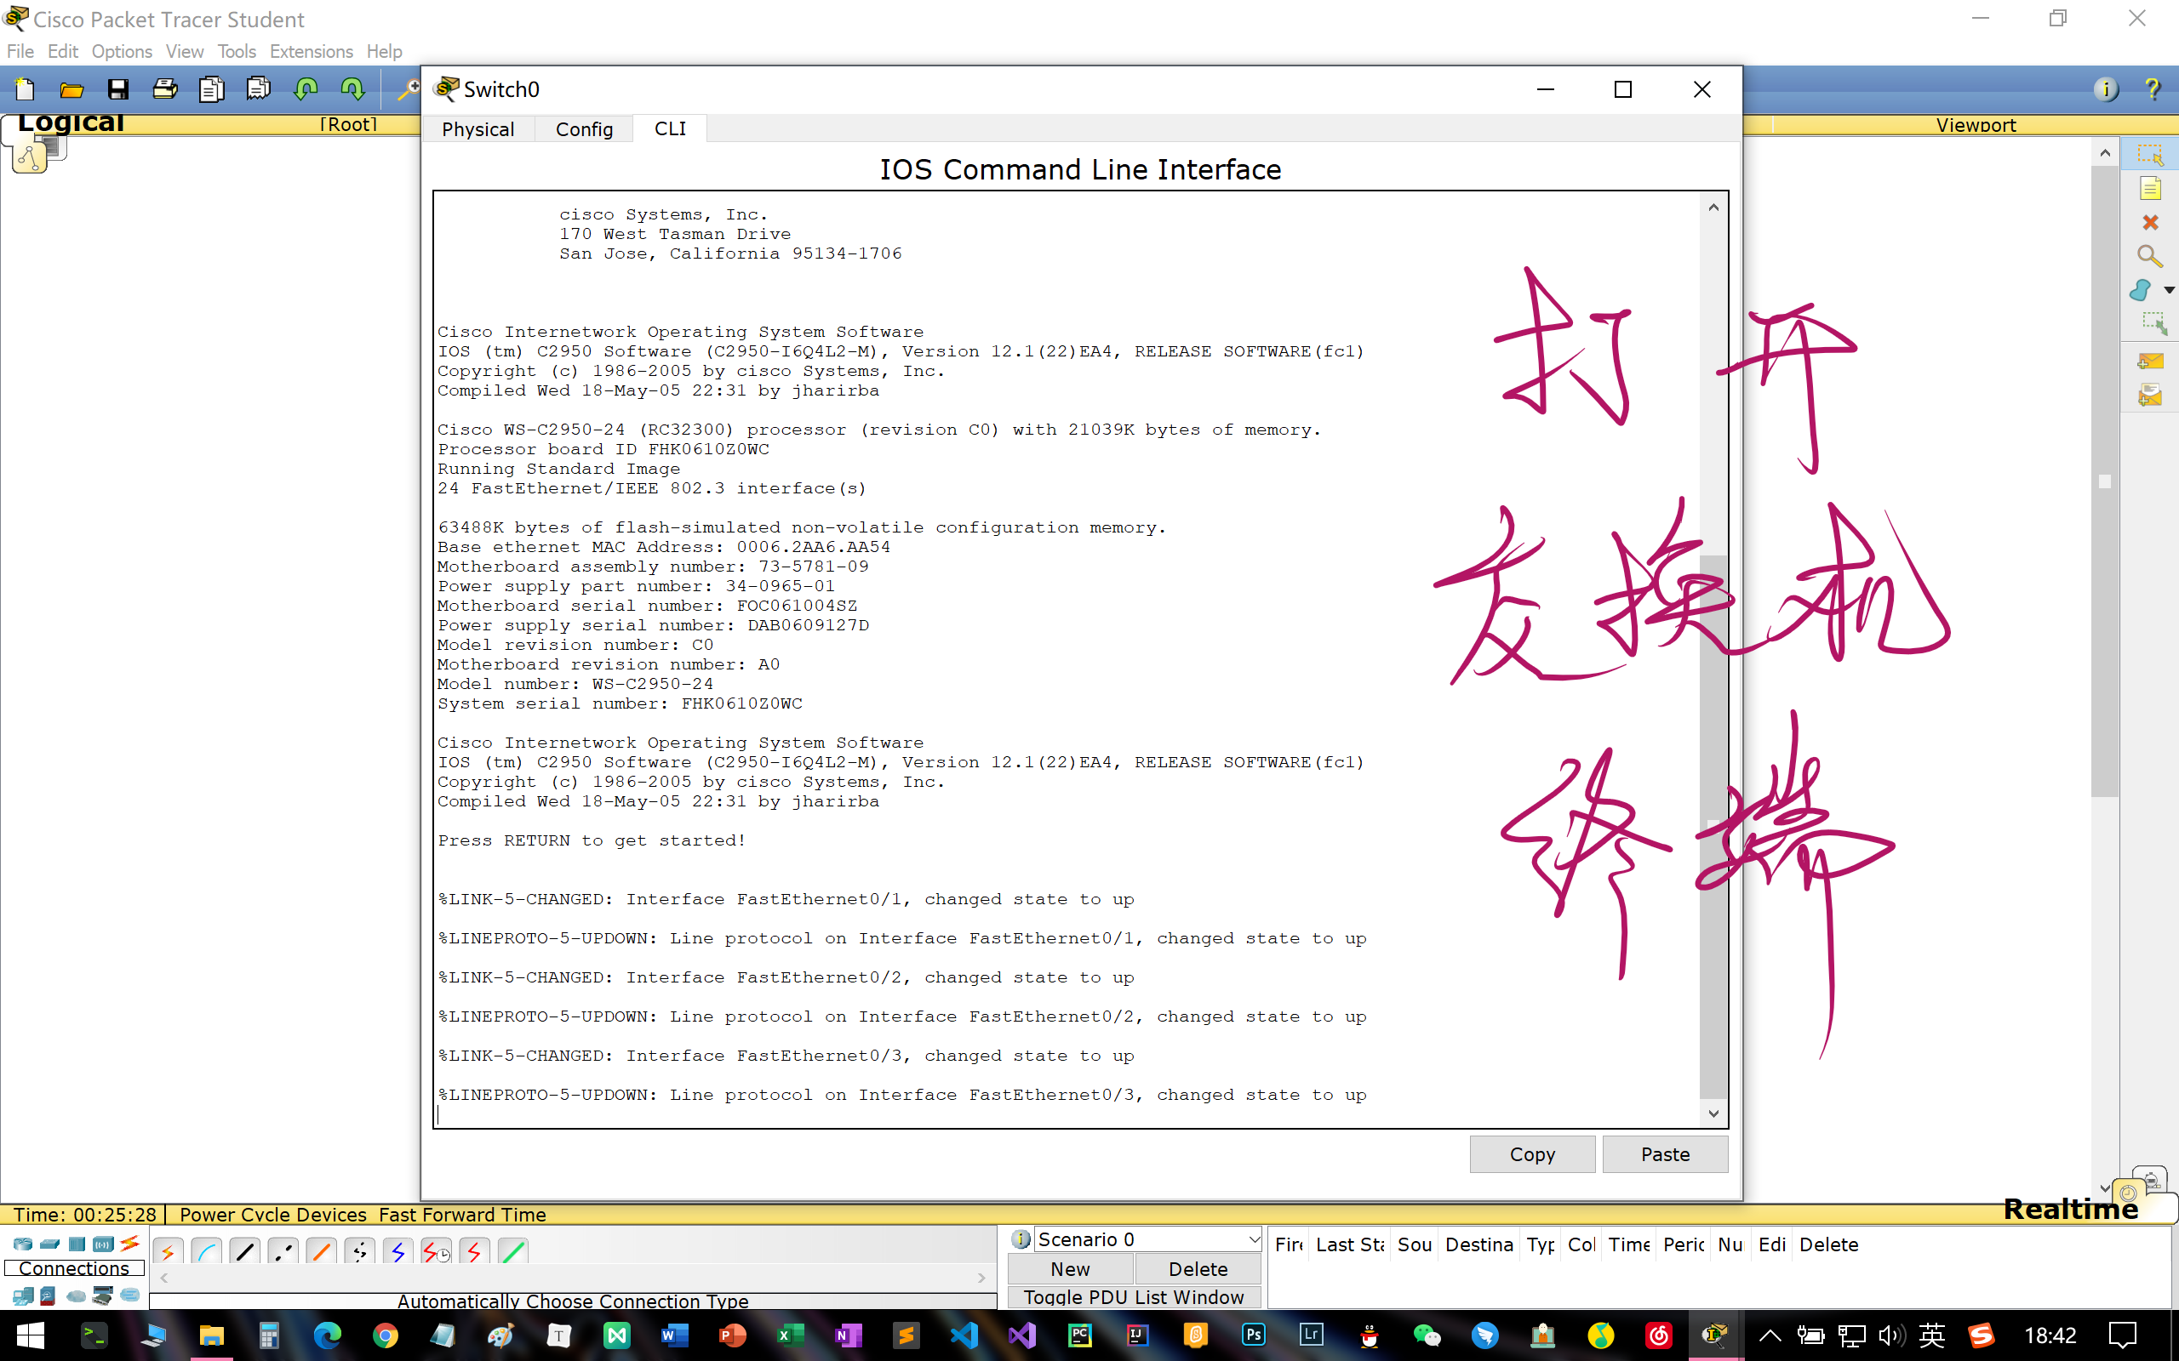The width and height of the screenshot is (2179, 1361).
Task: Switch to the Config tab in Switch0
Action: coord(585,128)
